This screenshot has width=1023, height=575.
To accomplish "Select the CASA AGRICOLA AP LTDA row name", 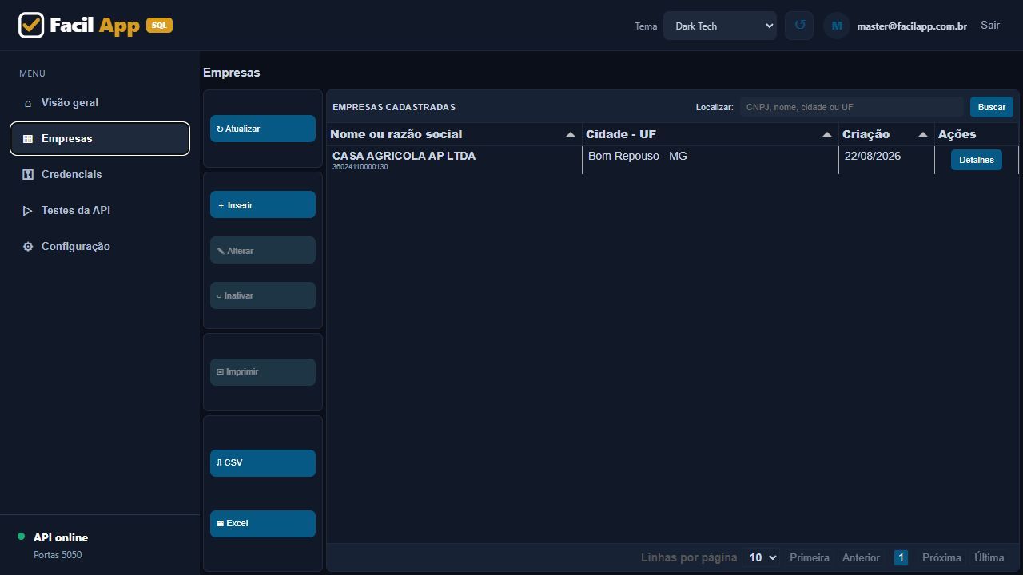I will point(404,156).
